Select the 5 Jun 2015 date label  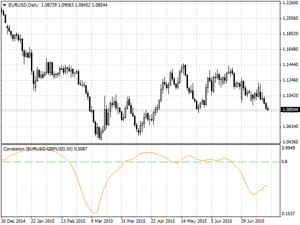[x=222, y=221]
